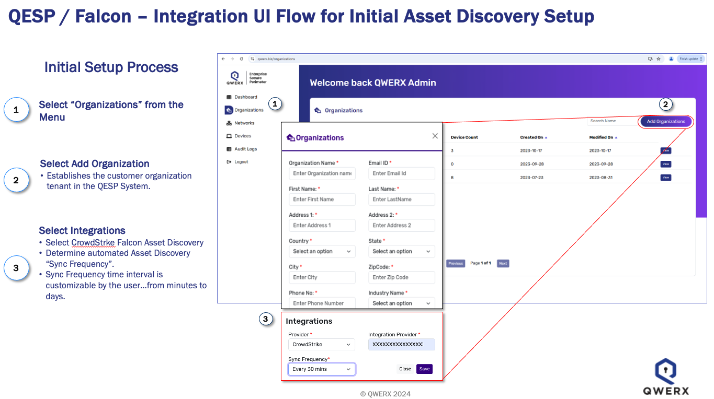Screen dimensions: 714x399
Task: Click the Enter Organization name field
Action: 322,173
